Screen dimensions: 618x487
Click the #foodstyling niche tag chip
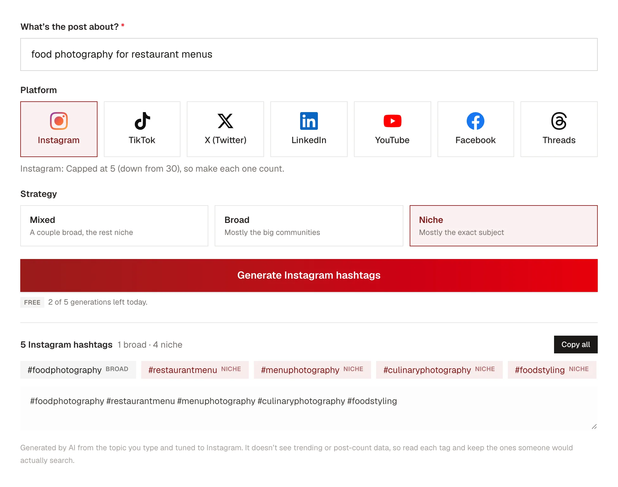click(552, 370)
